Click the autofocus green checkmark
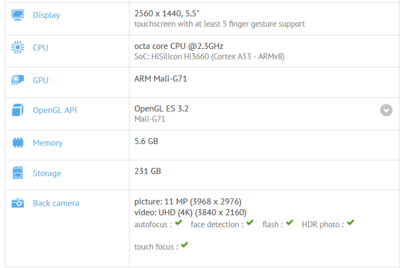 pos(179,223)
